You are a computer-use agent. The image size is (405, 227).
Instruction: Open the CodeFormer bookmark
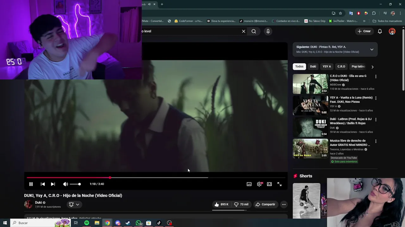(x=188, y=21)
